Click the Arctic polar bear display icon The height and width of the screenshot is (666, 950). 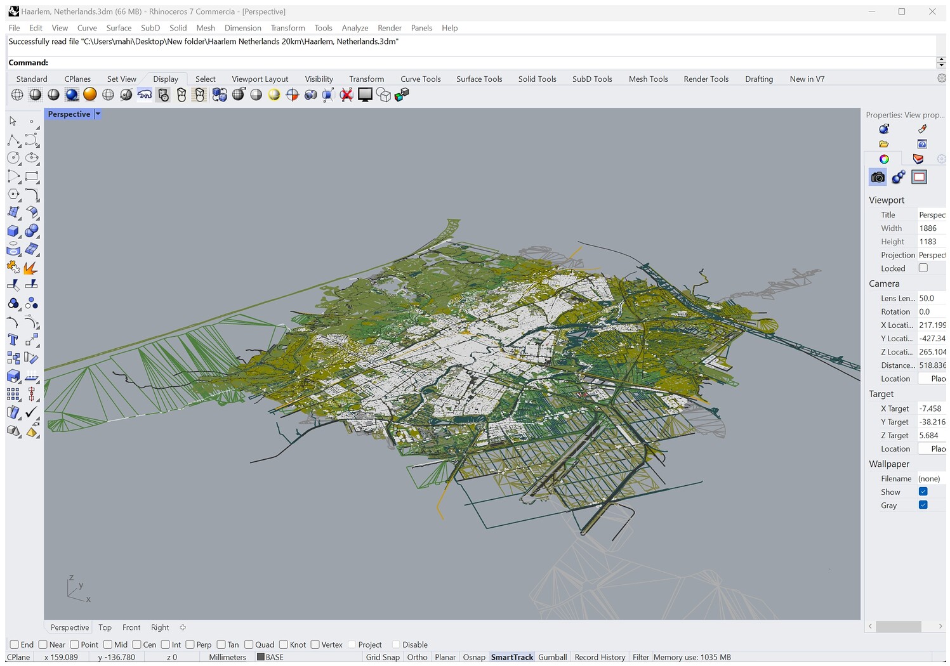point(145,95)
